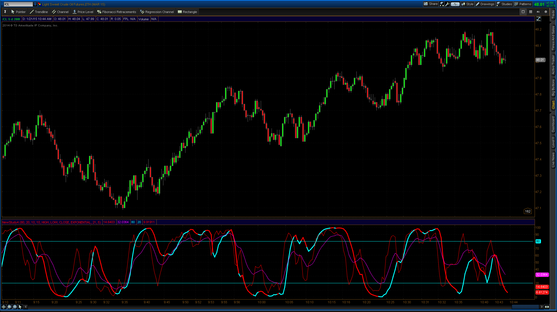Click the flask with arrow study icon
The width and height of the screenshot is (557, 312).
pos(442,4)
